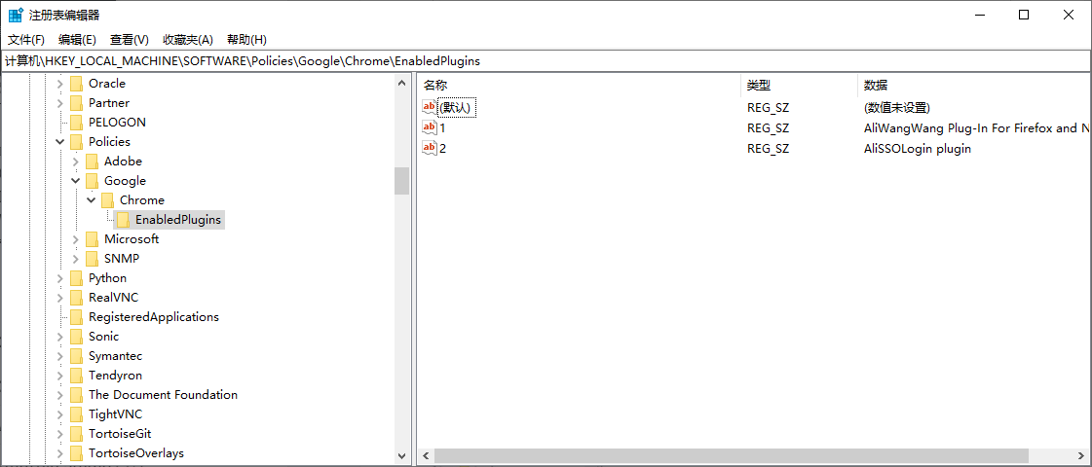Open the 收藏夹(A) menu

188,40
